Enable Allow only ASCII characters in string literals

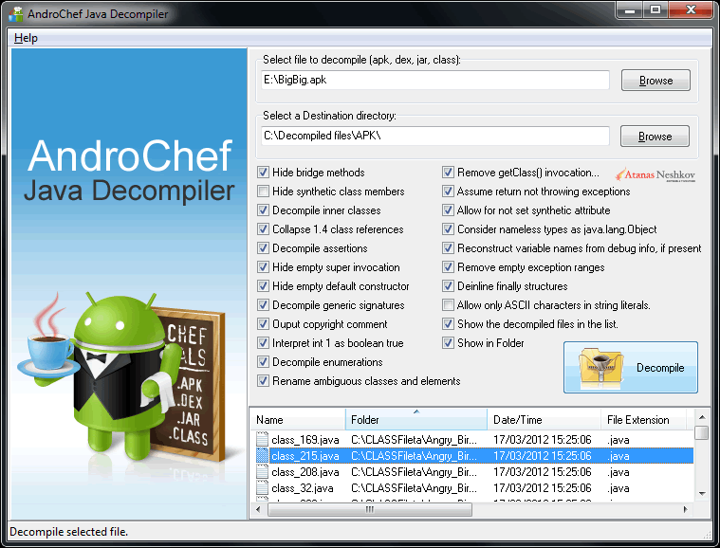[448, 305]
